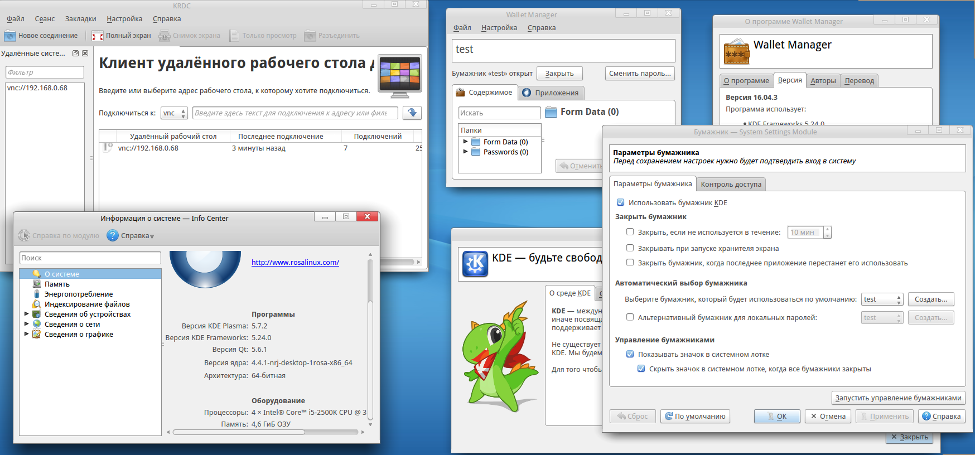Click the Разъединить toolbar icon
Viewport: 975px width, 455px height.
(x=310, y=36)
